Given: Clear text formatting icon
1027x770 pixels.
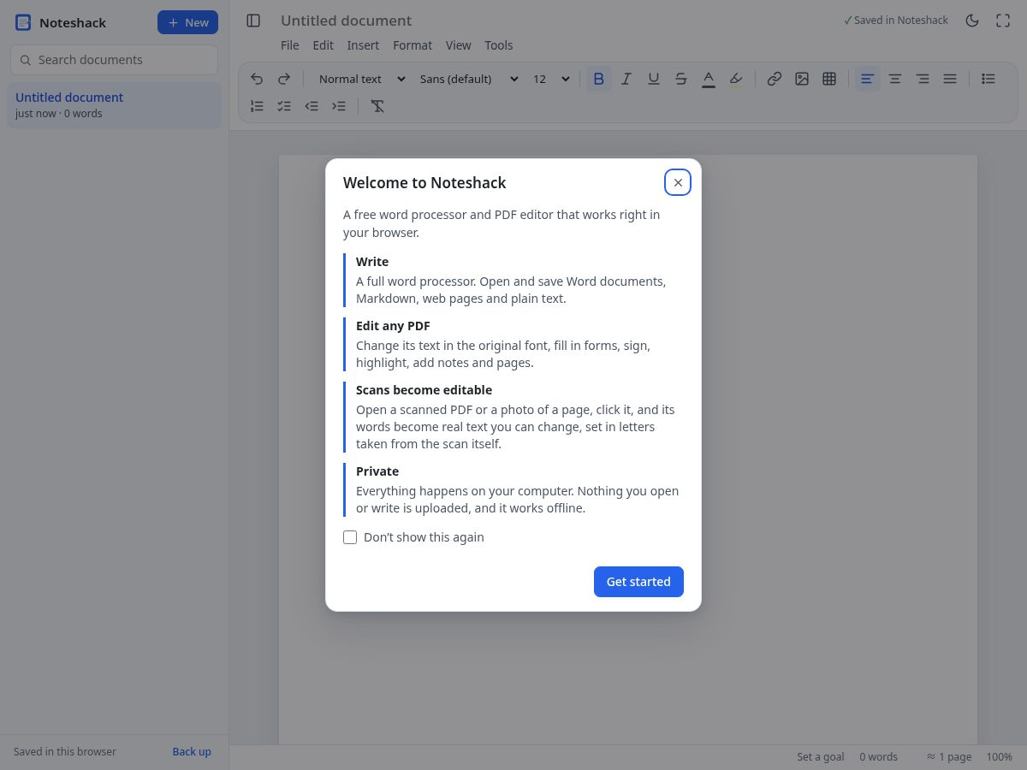Looking at the screenshot, I should pos(377,106).
